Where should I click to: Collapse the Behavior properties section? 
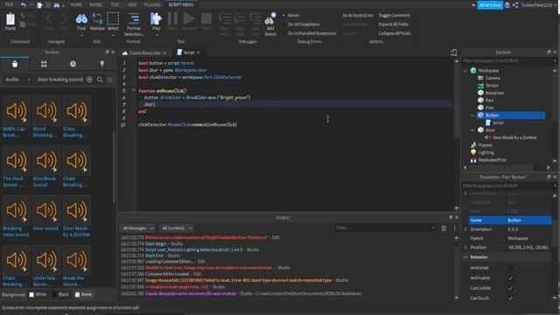click(465, 257)
